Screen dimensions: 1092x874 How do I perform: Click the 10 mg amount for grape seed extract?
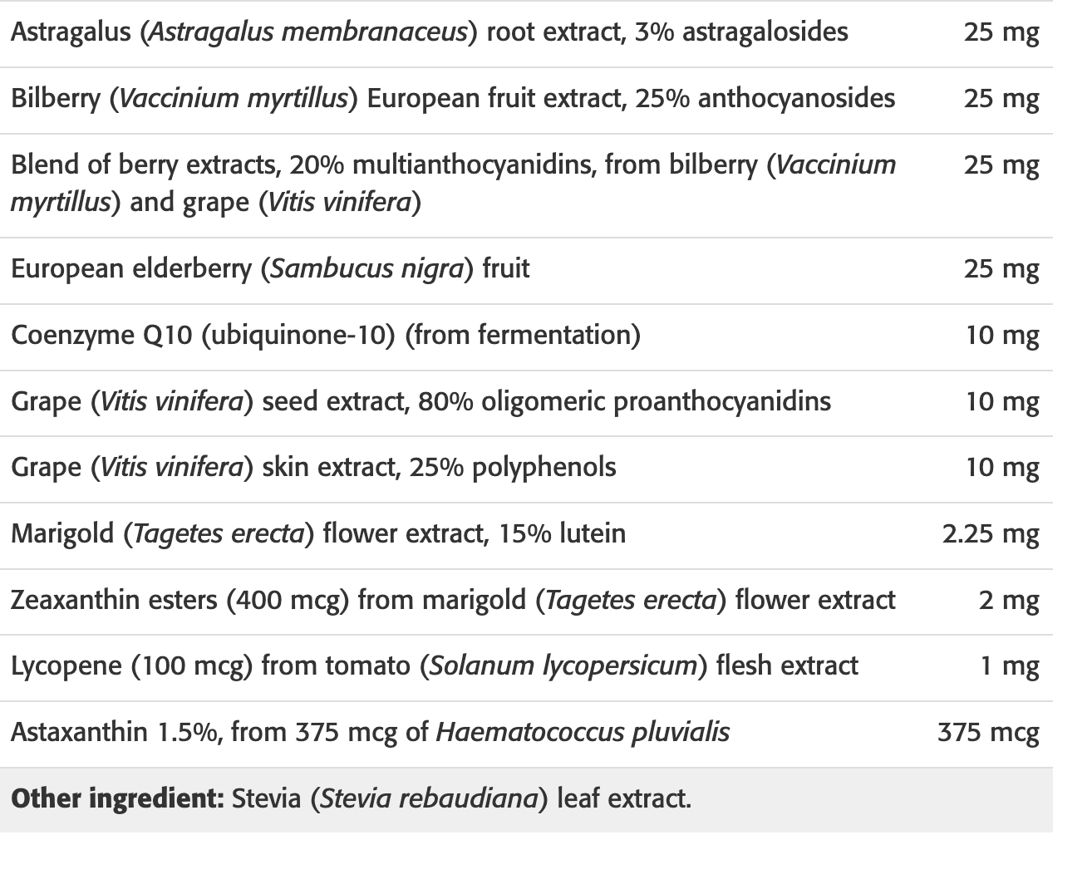pos(1001,402)
